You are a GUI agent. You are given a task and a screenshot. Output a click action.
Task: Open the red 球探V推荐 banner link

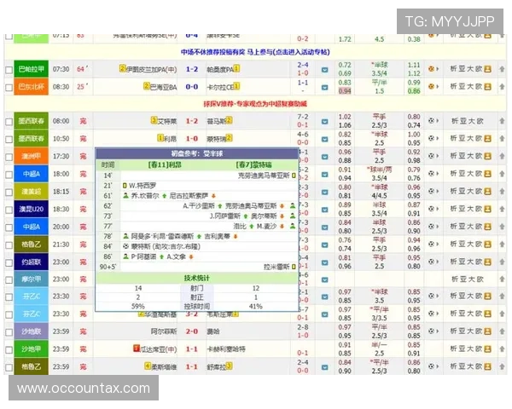(x=255, y=104)
